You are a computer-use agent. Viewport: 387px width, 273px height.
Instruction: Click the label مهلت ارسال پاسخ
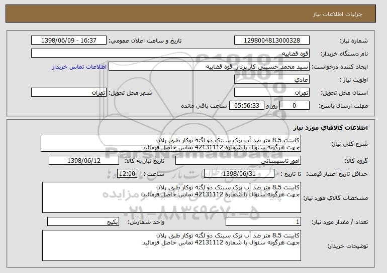coord(343,106)
